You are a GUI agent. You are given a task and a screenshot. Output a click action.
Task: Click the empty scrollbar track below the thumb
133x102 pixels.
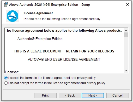click(x=126, y=53)
